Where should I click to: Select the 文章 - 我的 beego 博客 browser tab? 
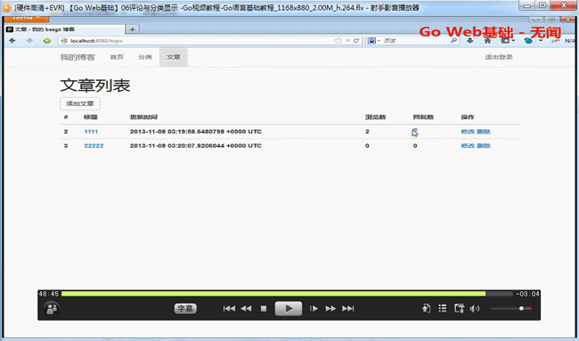pos(65,29)
